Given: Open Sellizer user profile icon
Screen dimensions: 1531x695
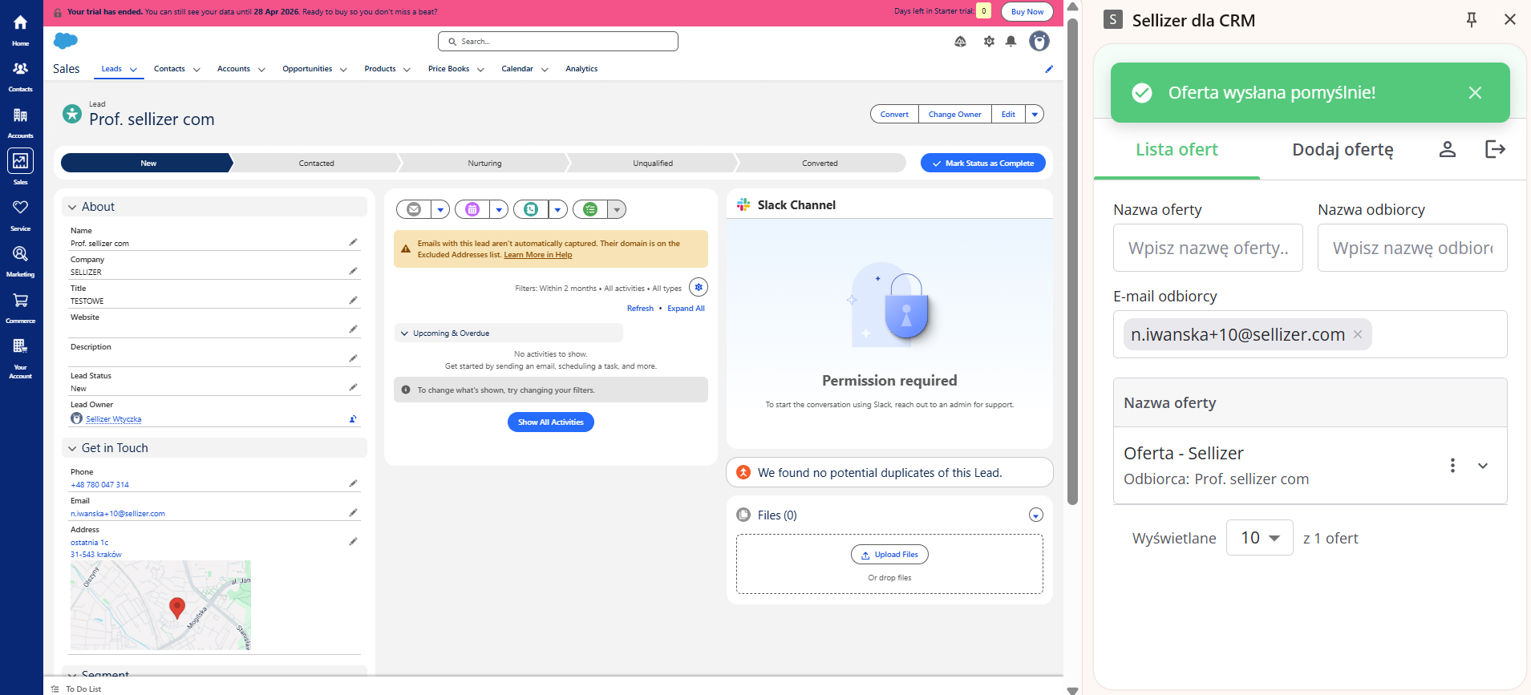Looking at the screenshot, I should 1447,149.
